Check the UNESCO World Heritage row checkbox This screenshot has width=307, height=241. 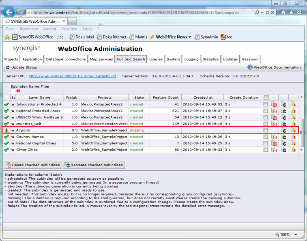(266, 117)
